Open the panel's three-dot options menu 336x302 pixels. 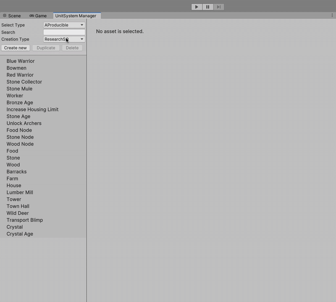(332, 15)
